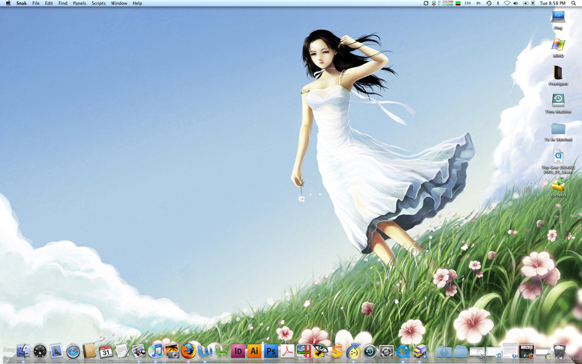Restore the minimized Firefox window in Dock
Screen dimensions: 582x364
click(x=527, y=351)
